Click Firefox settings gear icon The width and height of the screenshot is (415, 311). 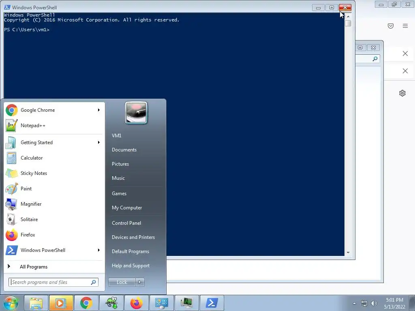tap(402, 93)
